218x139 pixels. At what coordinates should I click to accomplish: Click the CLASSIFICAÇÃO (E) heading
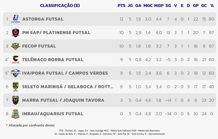(60, 6)
